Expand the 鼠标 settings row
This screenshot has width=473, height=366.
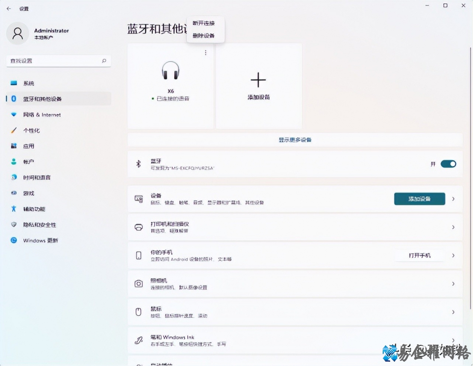click(x=453, y=312)
